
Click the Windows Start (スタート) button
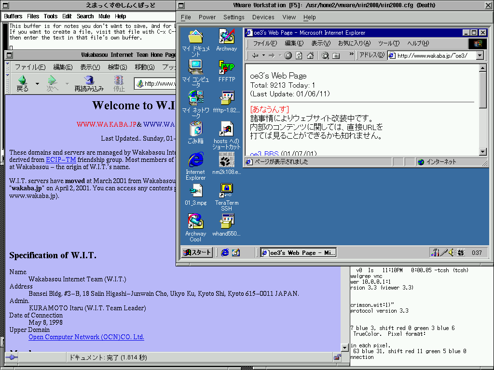tap(197, 252)
